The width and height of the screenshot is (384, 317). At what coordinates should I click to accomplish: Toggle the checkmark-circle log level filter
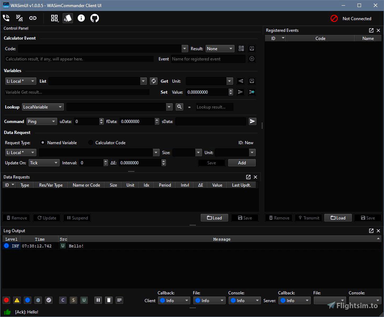coord(49,300)
